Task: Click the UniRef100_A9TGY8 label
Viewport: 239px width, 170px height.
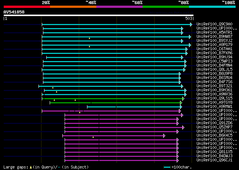Action: (214, 103)
